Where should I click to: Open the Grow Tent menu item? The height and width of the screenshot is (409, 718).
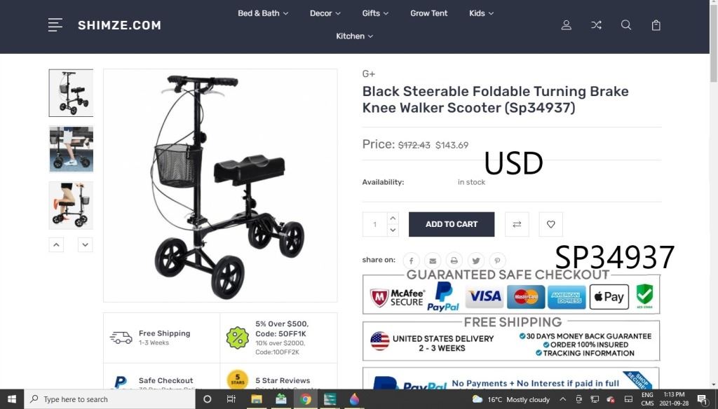coord(428,13)
